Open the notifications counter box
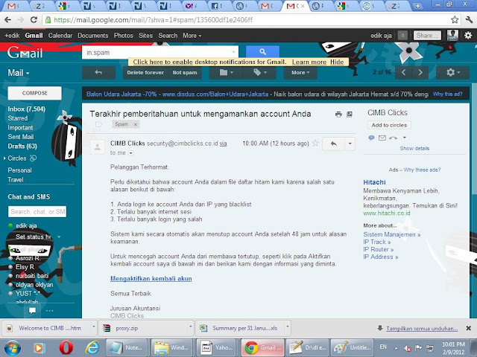This screenshot has height=357, width=477. point(402,36)
